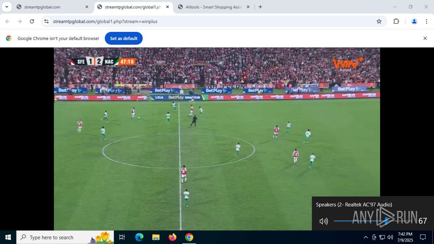Close the active global1.php tab

[x=167, y=7]
